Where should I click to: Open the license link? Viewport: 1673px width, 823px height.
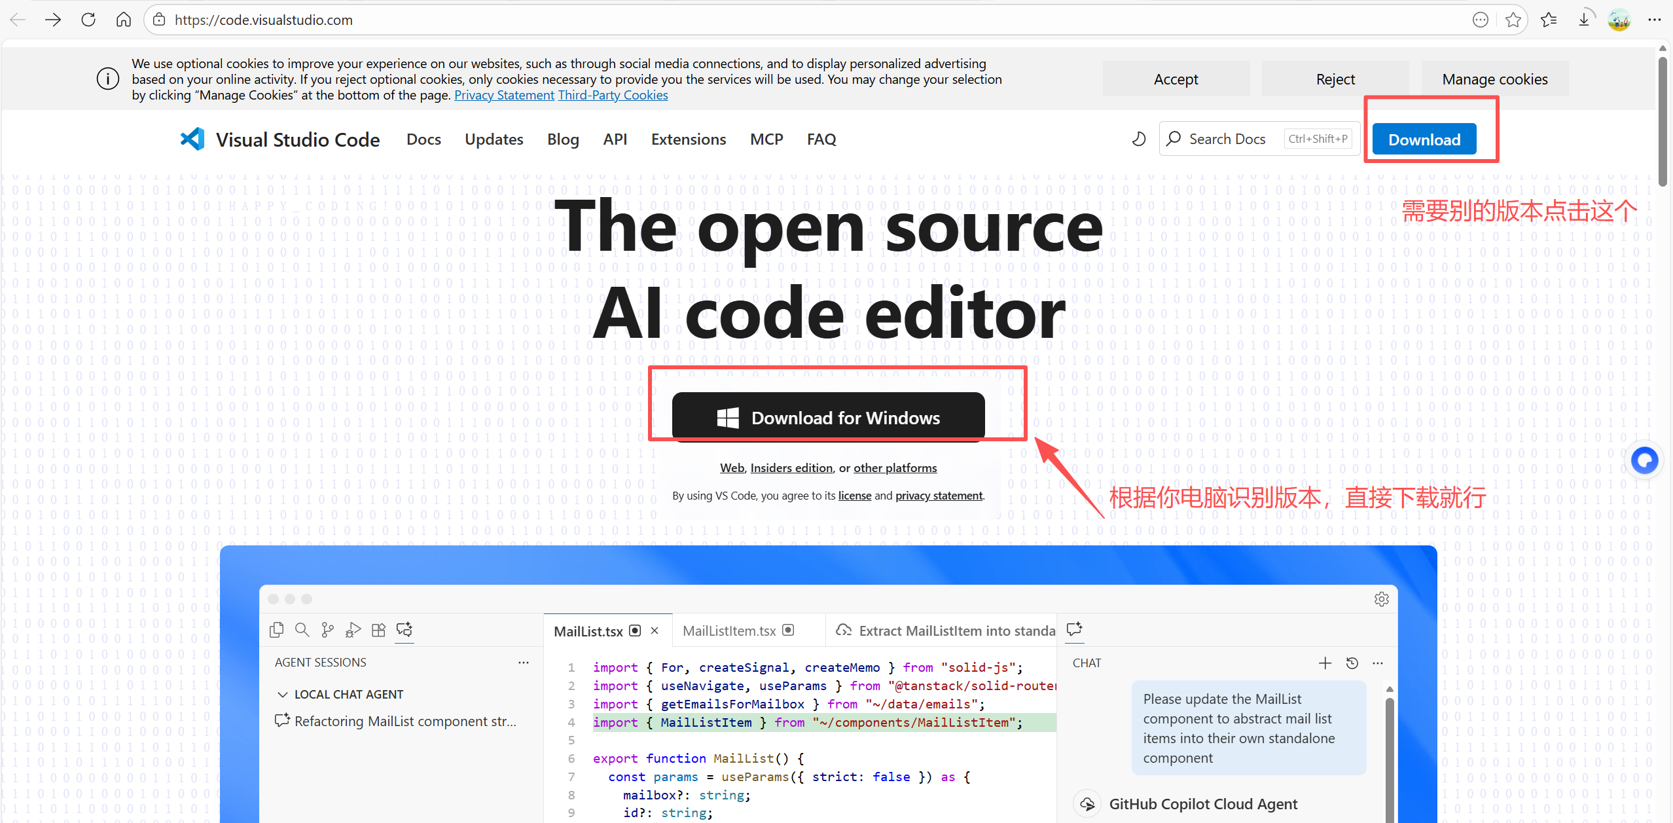click(x=855, y=496)
